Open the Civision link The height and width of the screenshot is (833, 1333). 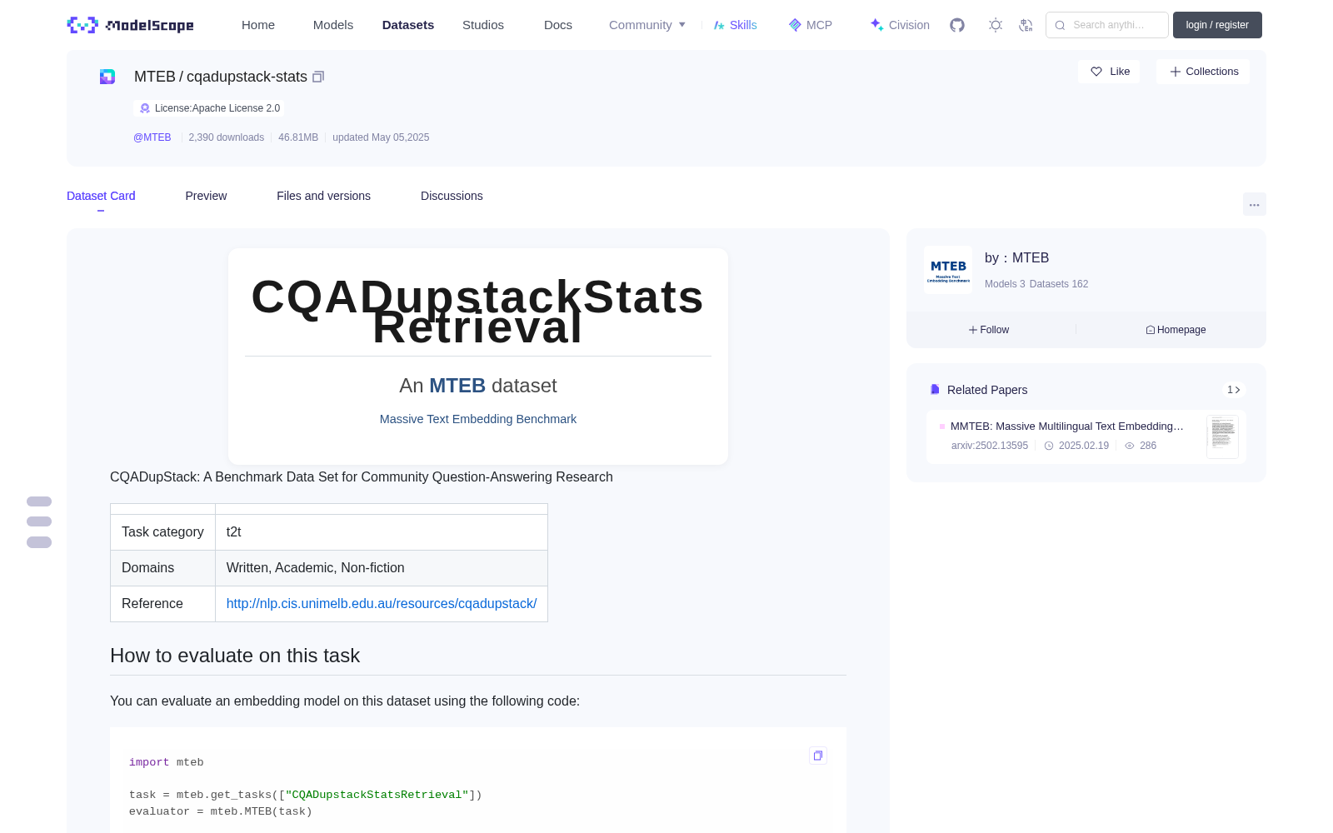click(x=900, y=25)
